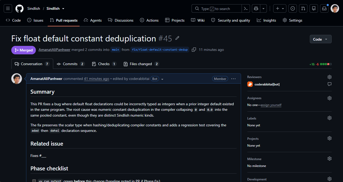The height and width of the screenshot is (182, 343).
Task: Click the Member badge on comment
Action: (x=220, y=79)
